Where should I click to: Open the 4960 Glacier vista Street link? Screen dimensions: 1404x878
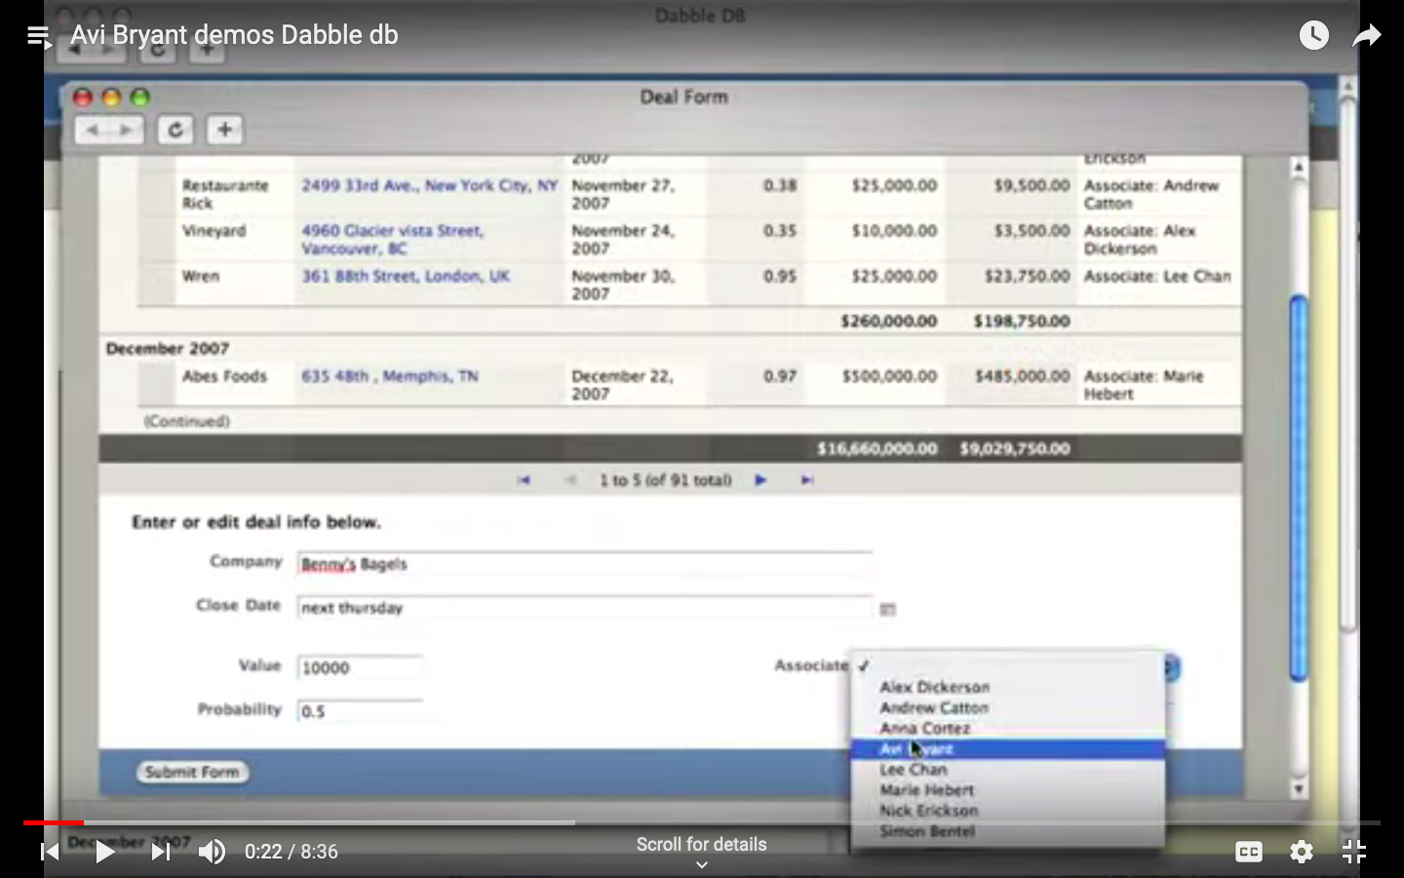pos(392,239)
